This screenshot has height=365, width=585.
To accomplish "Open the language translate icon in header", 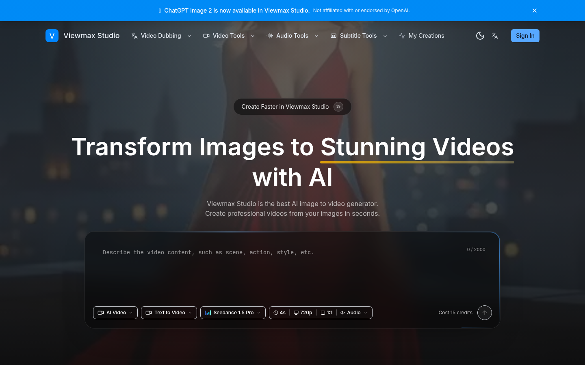I will [x=495, y=36].
